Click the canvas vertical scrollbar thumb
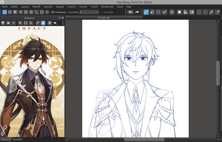Image resolution: width=222 pixels, height=142 pixels. (218, 73)
